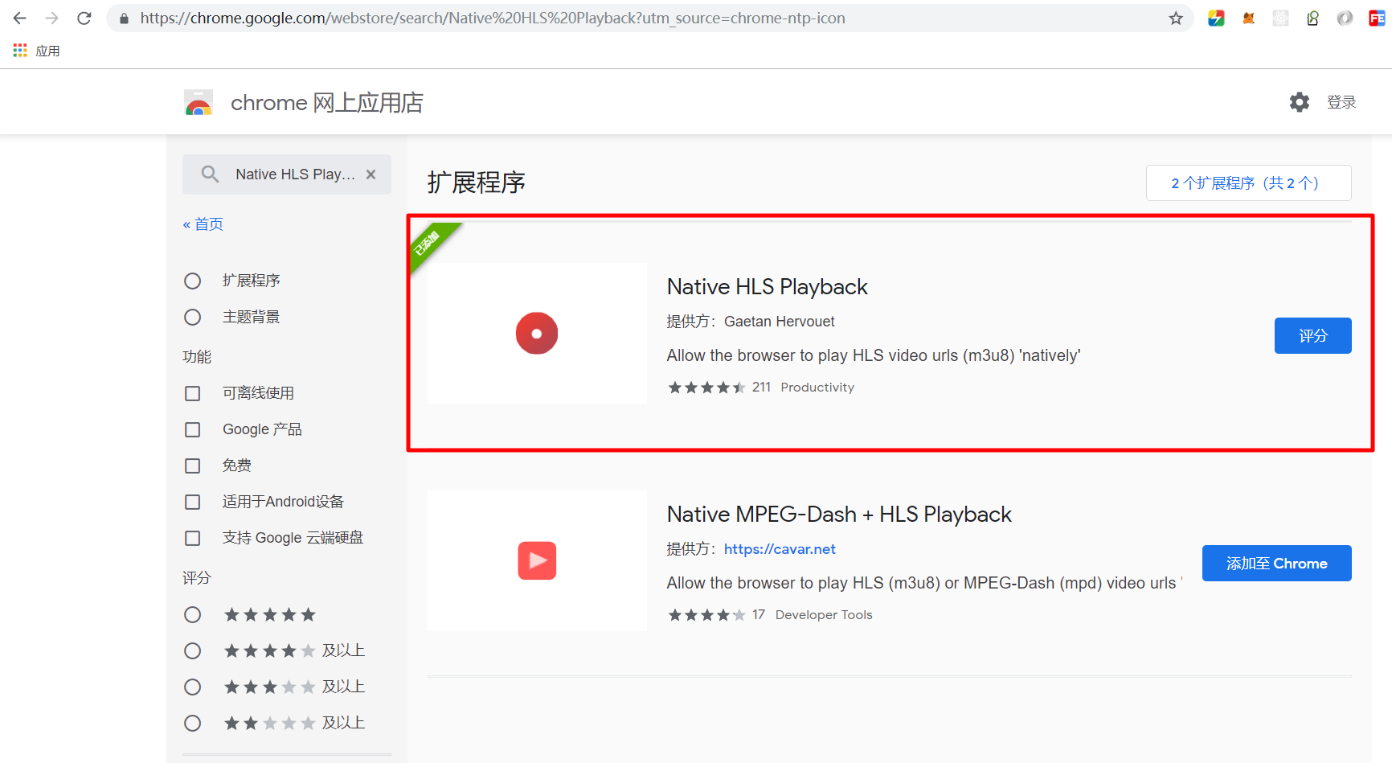The height and width of the screenshot is (763, 1392).
Task: Click the 2 个扩展程序 count button
Action: click(x=1248, y=183)
